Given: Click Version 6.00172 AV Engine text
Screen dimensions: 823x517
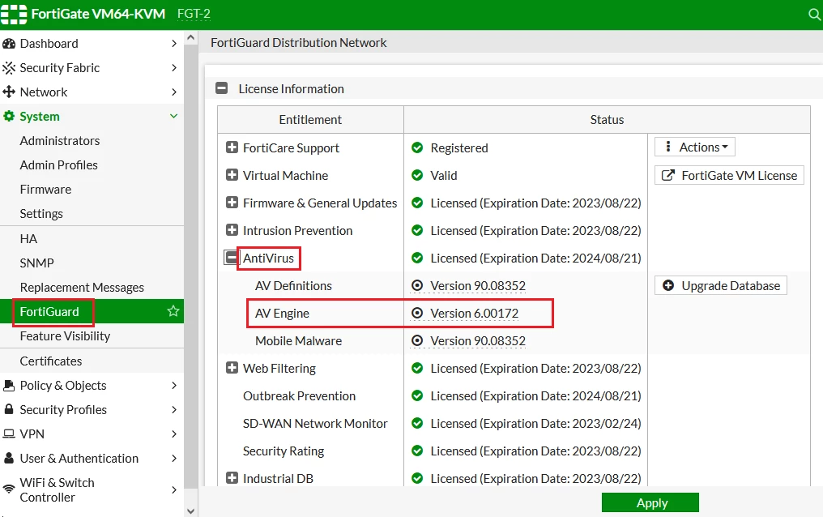Looking at the screenshot, I should [x=475, y=314].
